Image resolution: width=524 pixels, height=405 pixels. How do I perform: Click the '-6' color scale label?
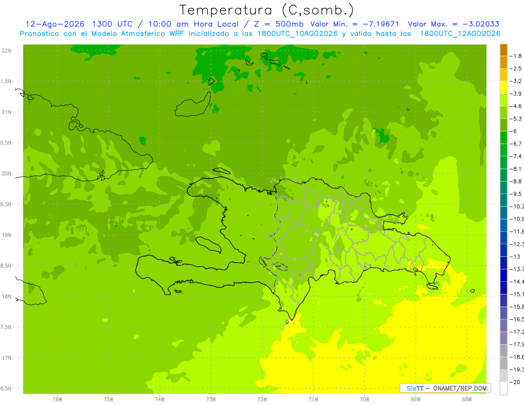tap(514, 131)
